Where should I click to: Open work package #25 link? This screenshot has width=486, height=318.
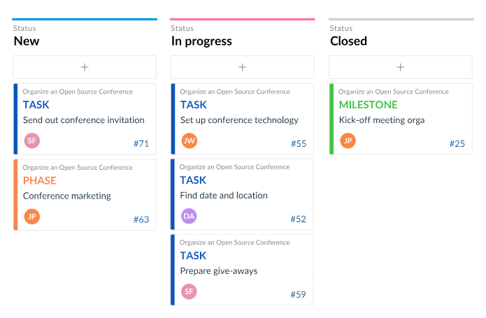[457, 144]
